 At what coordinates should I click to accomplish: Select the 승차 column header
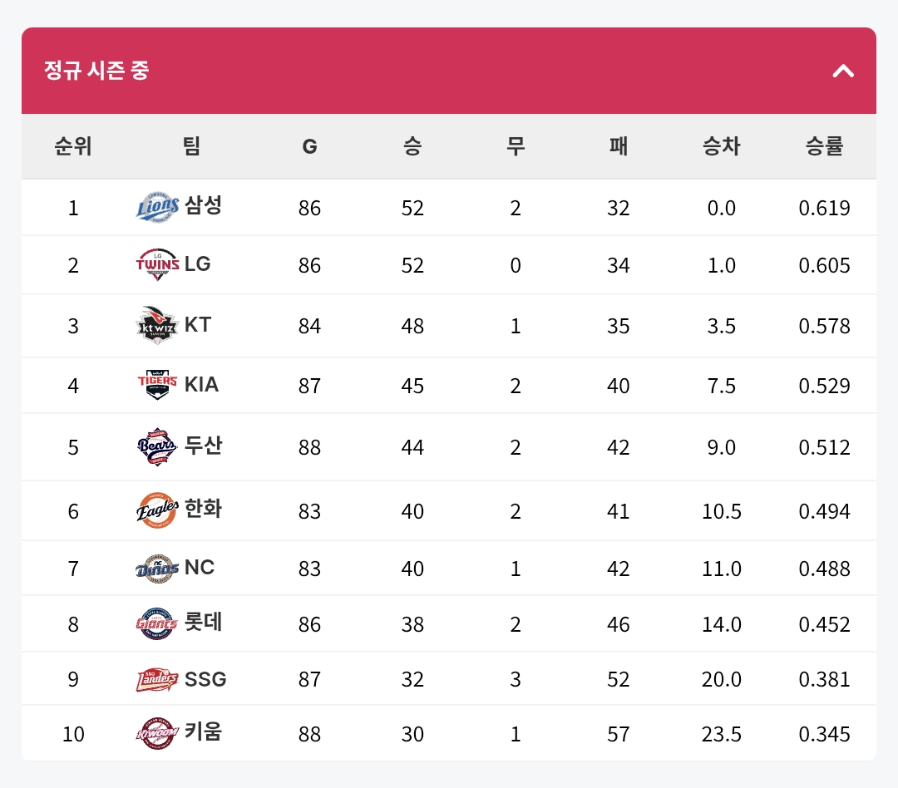pyautogui.click(x=721, y=146)
